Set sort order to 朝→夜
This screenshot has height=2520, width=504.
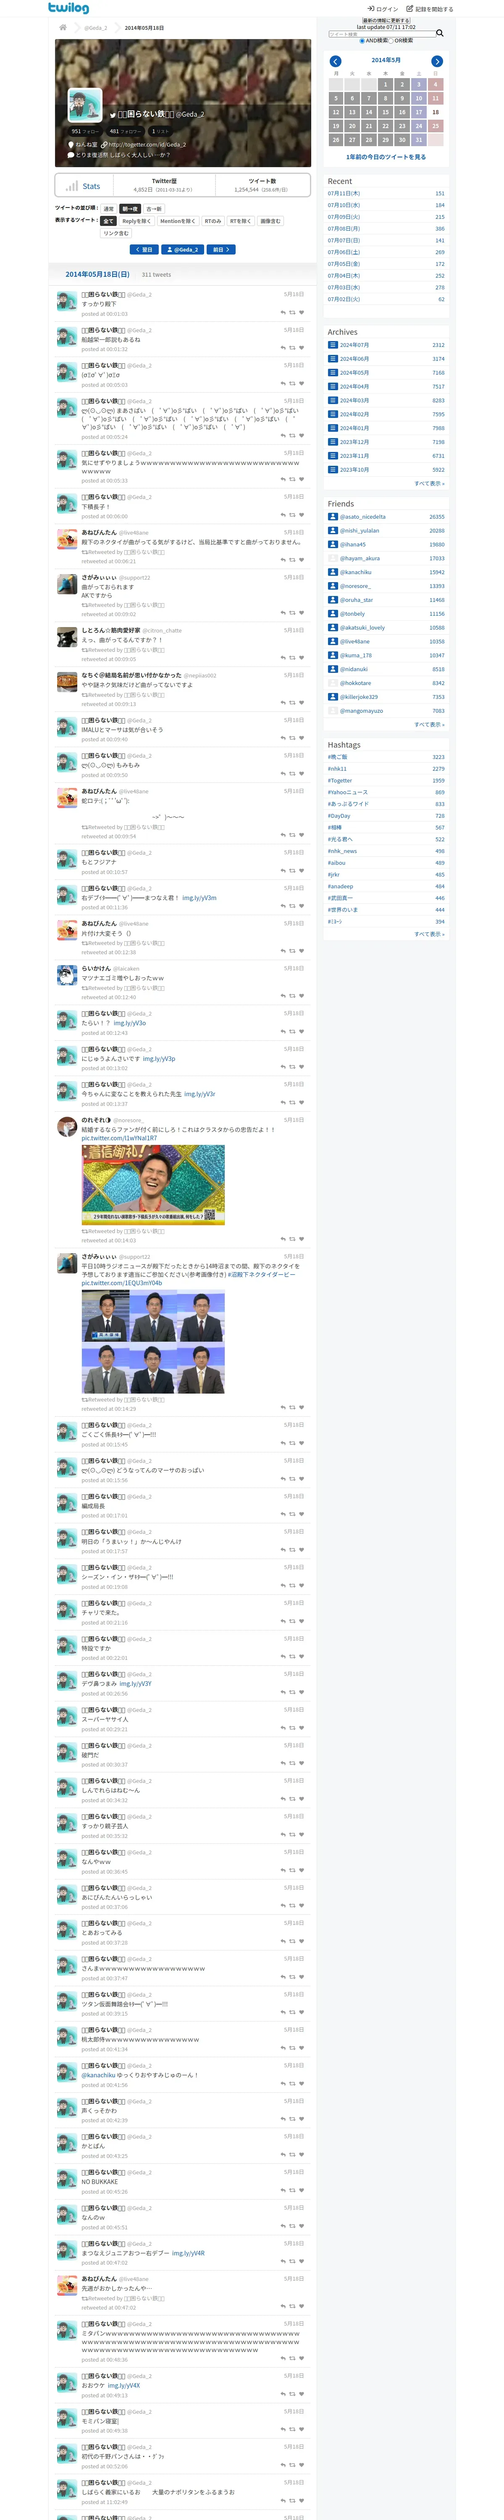[130, 208]
